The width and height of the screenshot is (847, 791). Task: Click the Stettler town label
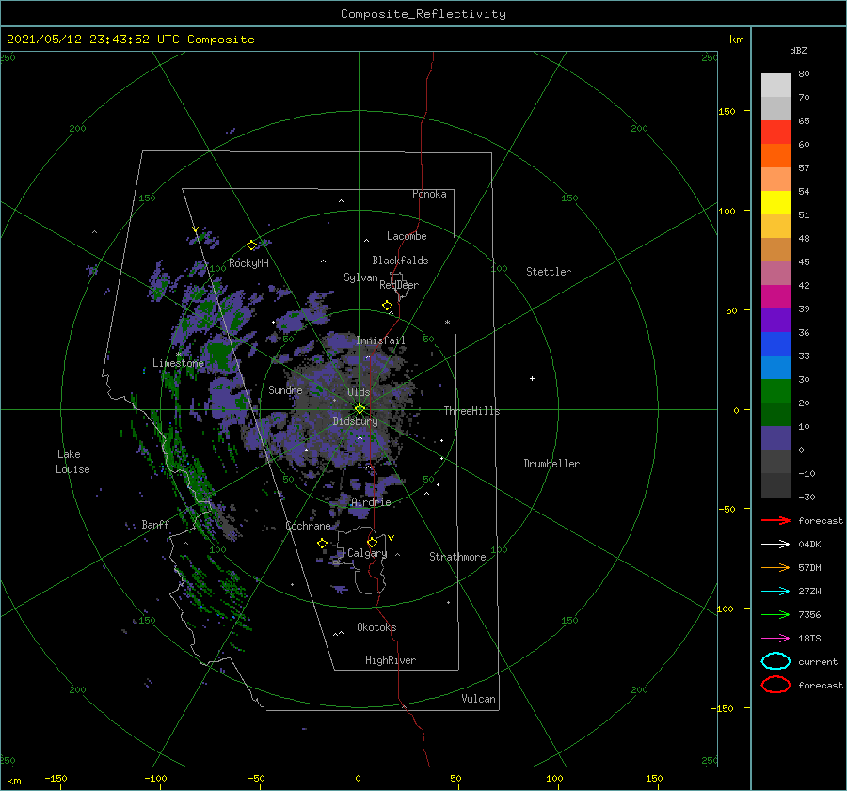pyautogui.click(x=549, y=272)
